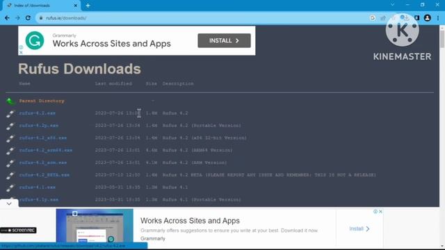Click the 'Rufus 4.2 (Portable Version)' description
The image size is (445, 250).
coord(202,125)
